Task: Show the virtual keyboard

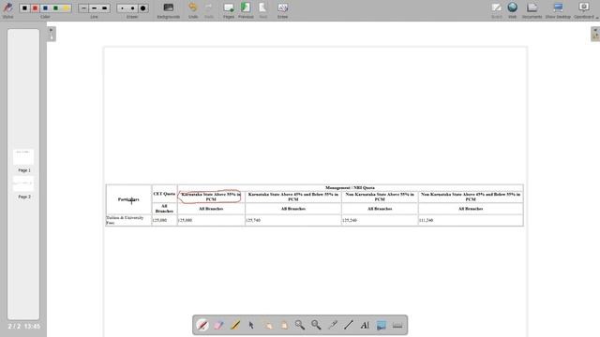Action: 397,325
